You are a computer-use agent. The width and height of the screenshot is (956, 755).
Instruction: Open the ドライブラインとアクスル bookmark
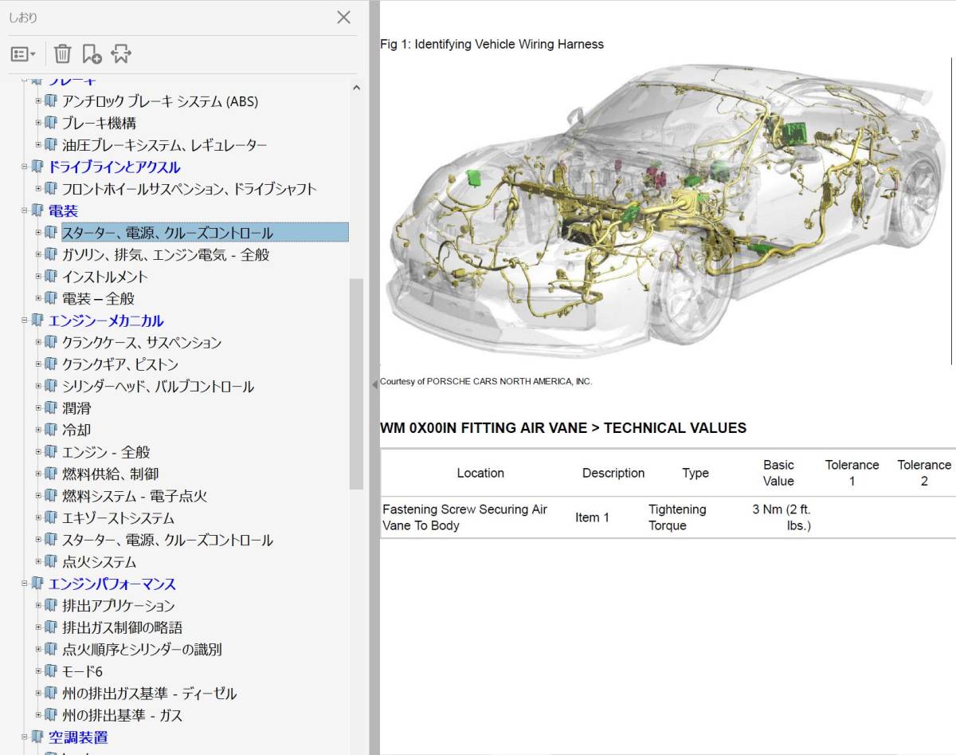point(115,167)
